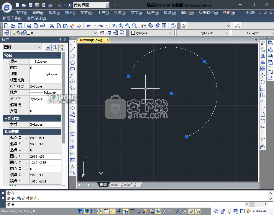This screenshot has height=215, width=274.
Task: Select the Explode tool
Action: pyautogui.click(x=263, y=147)
